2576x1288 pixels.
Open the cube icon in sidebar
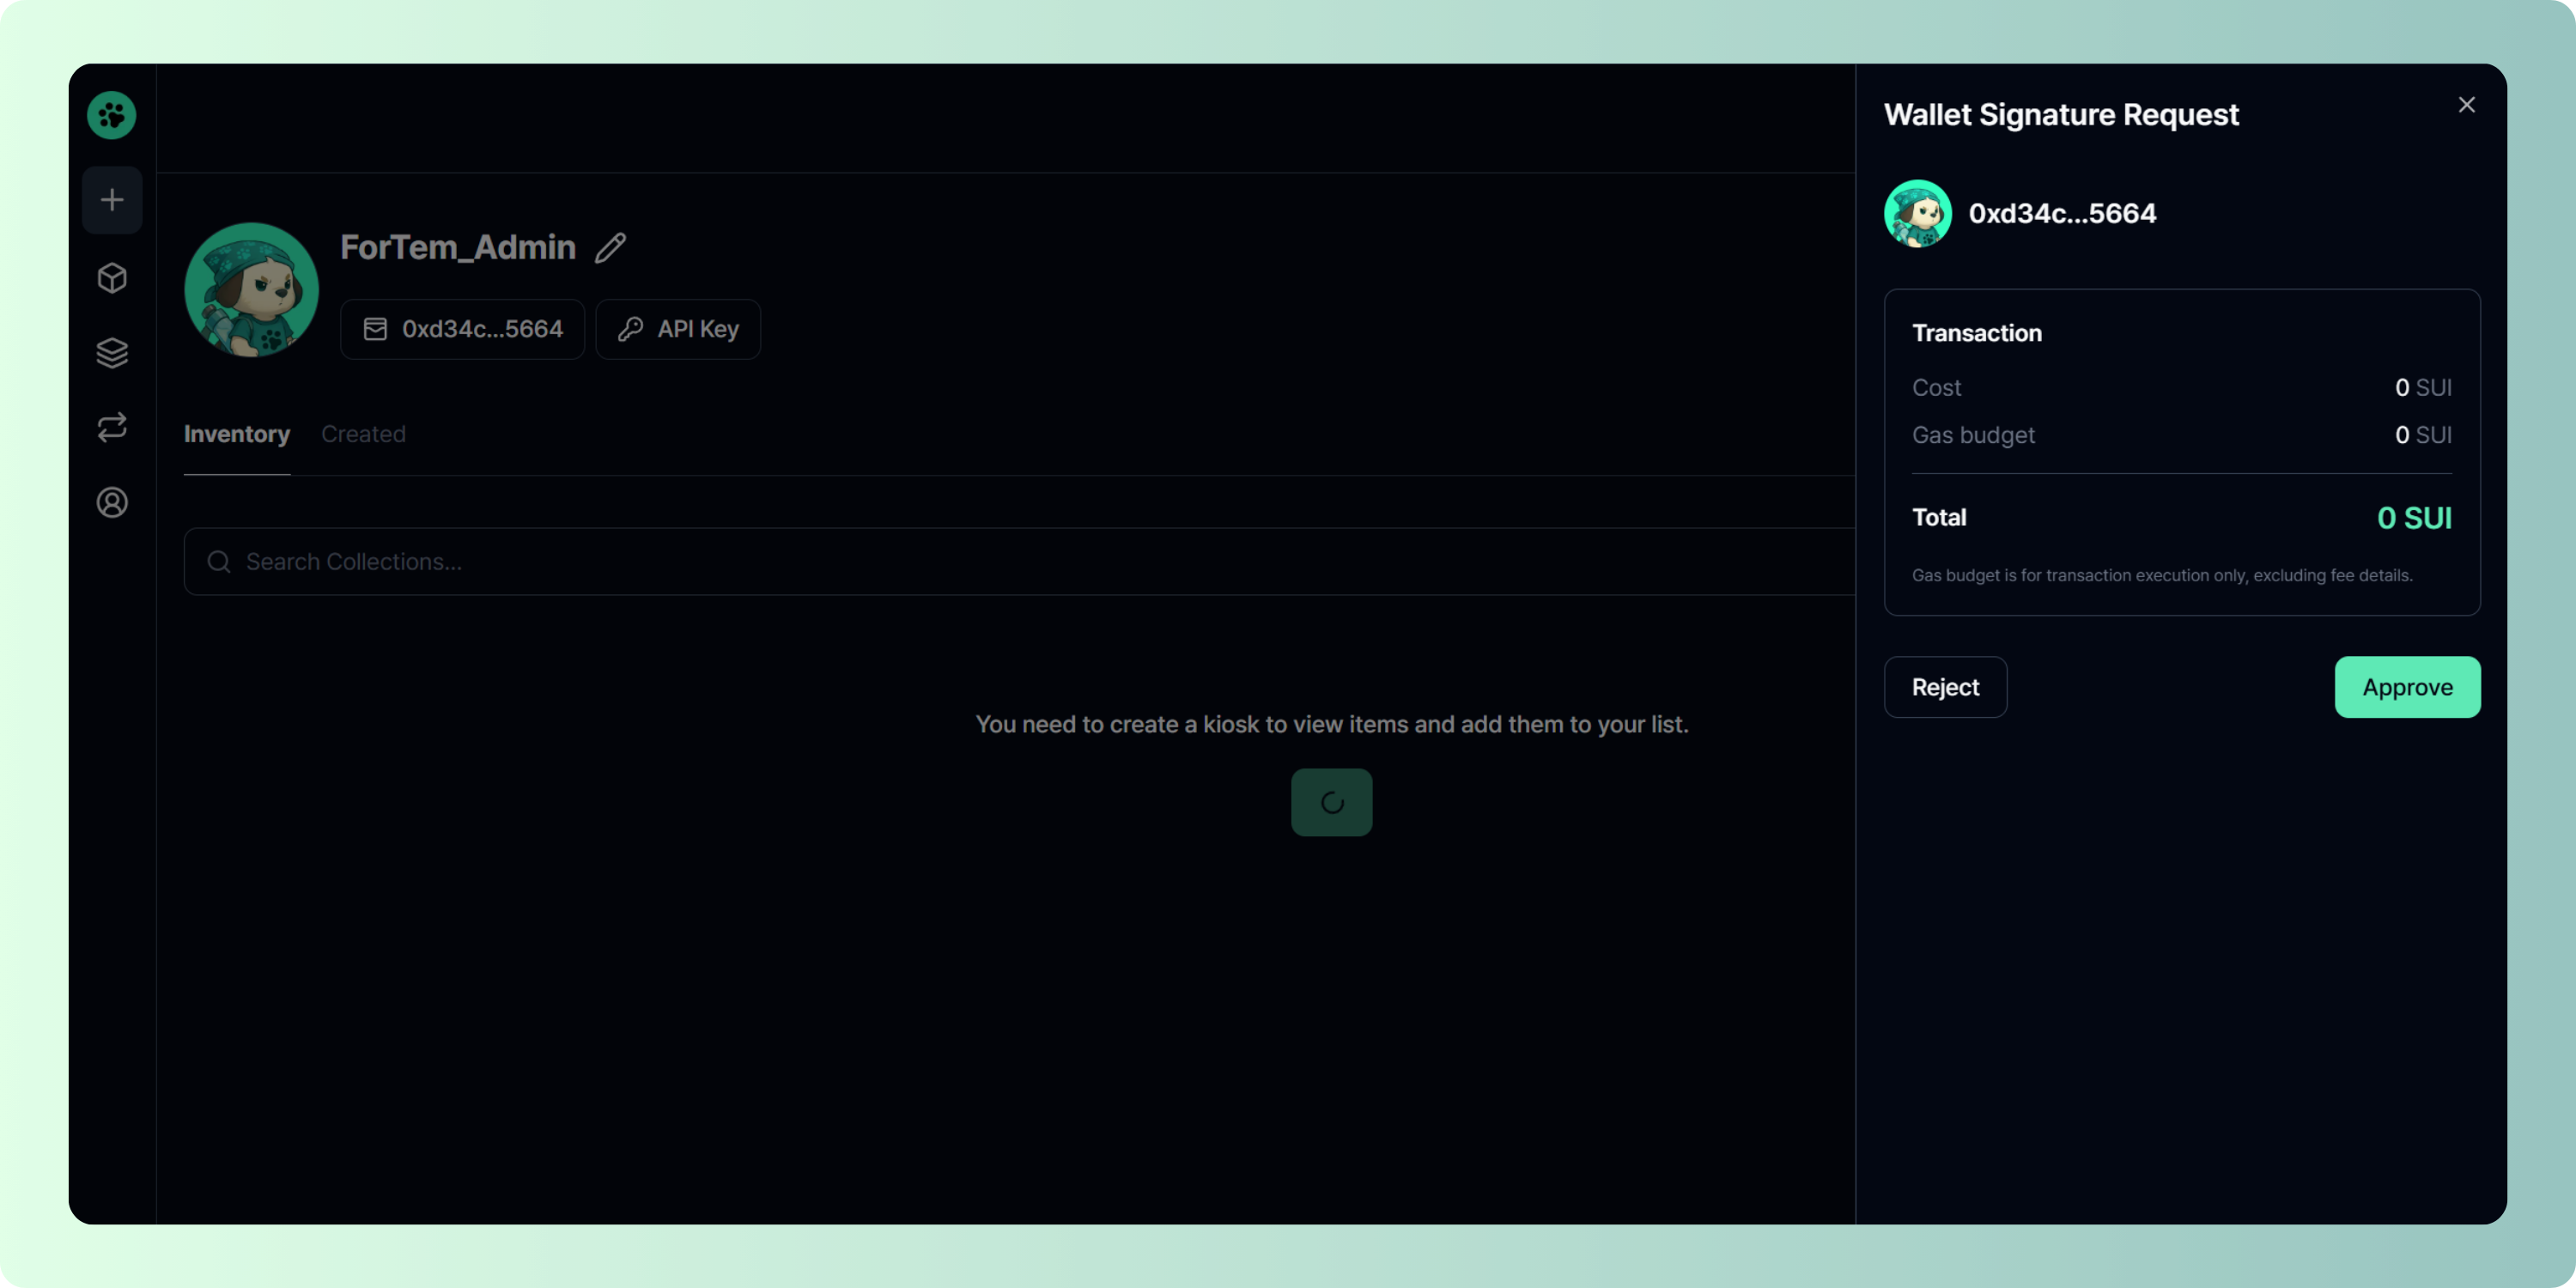[112, 277]
